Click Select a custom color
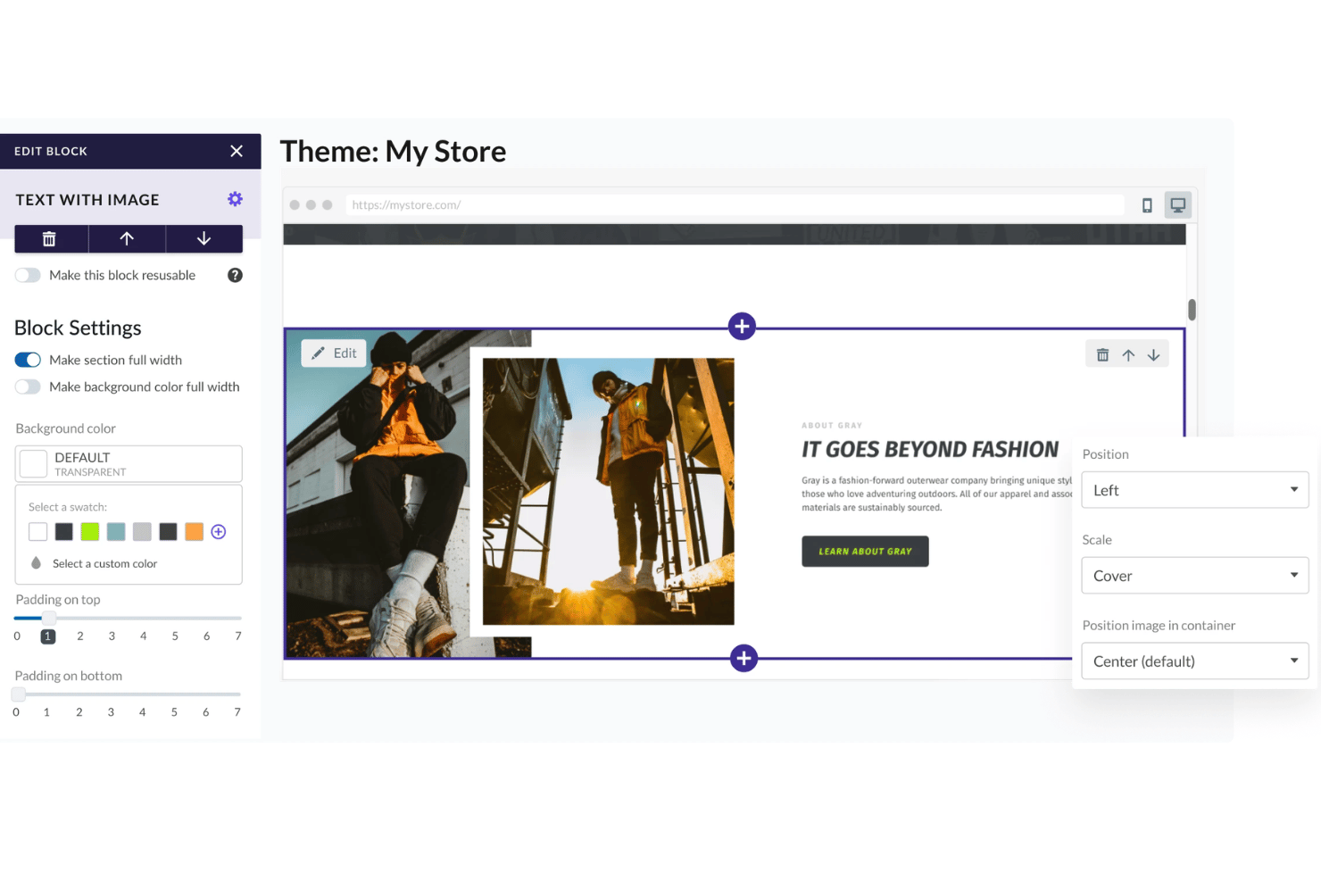Viewport: 1321px width, 881px height. [104, 564]
